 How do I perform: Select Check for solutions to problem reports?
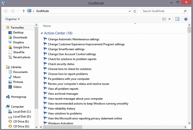tap(72, 59)
